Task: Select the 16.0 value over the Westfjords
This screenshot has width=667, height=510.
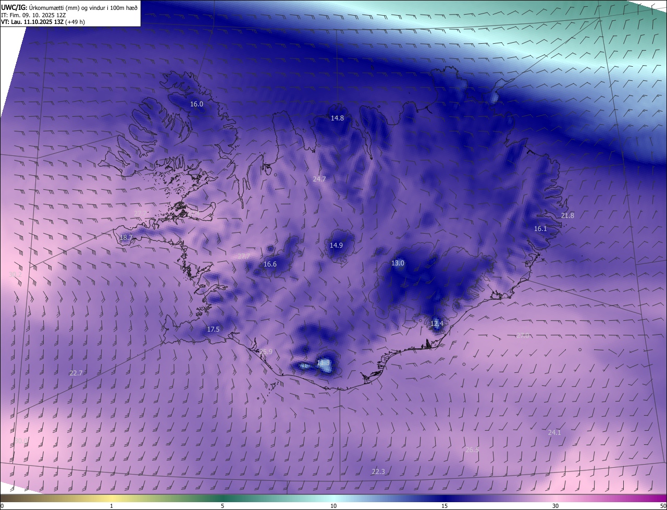Action: tap(196, 104)
